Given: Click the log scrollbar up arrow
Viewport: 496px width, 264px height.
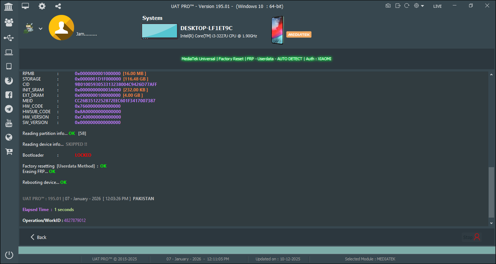Looking at the screenshot, I should (491, 75).
